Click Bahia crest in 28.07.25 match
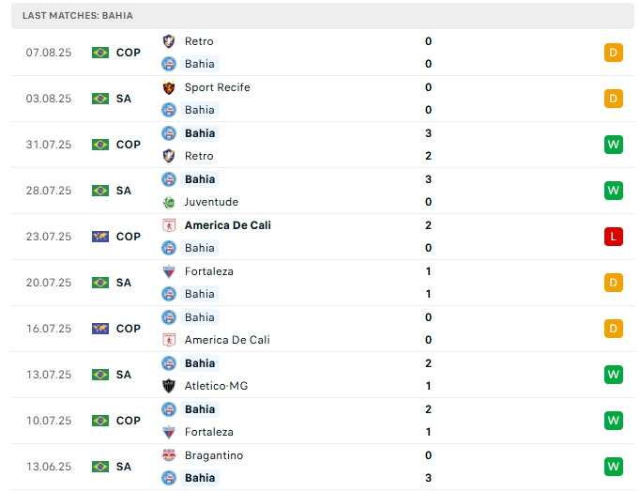640x492 pixels. [x=169, y=179]
